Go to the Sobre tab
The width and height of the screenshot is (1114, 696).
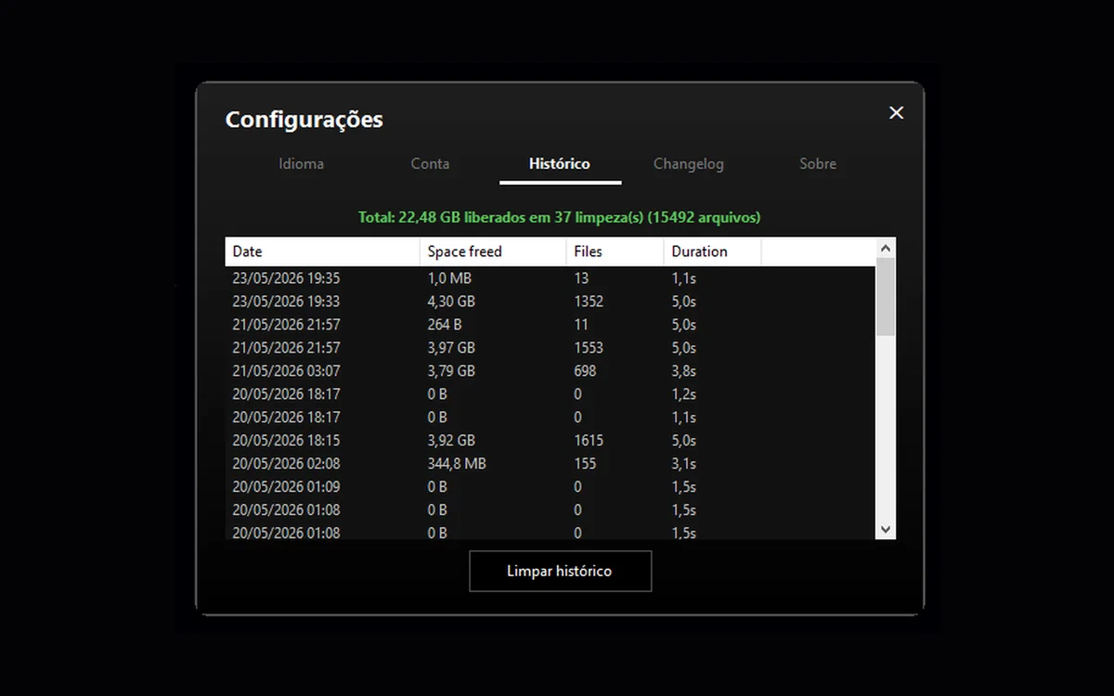(x=818, y=163)
